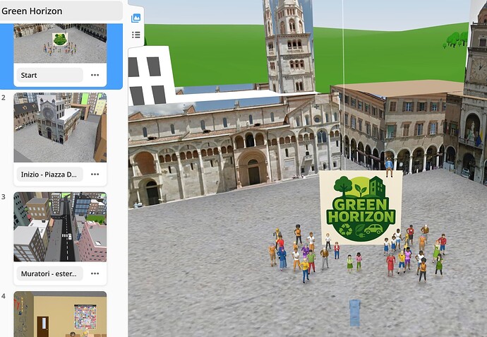487x337 pixels.
Task: Select the bell tower in the scene
Action: tap(289, 46)
